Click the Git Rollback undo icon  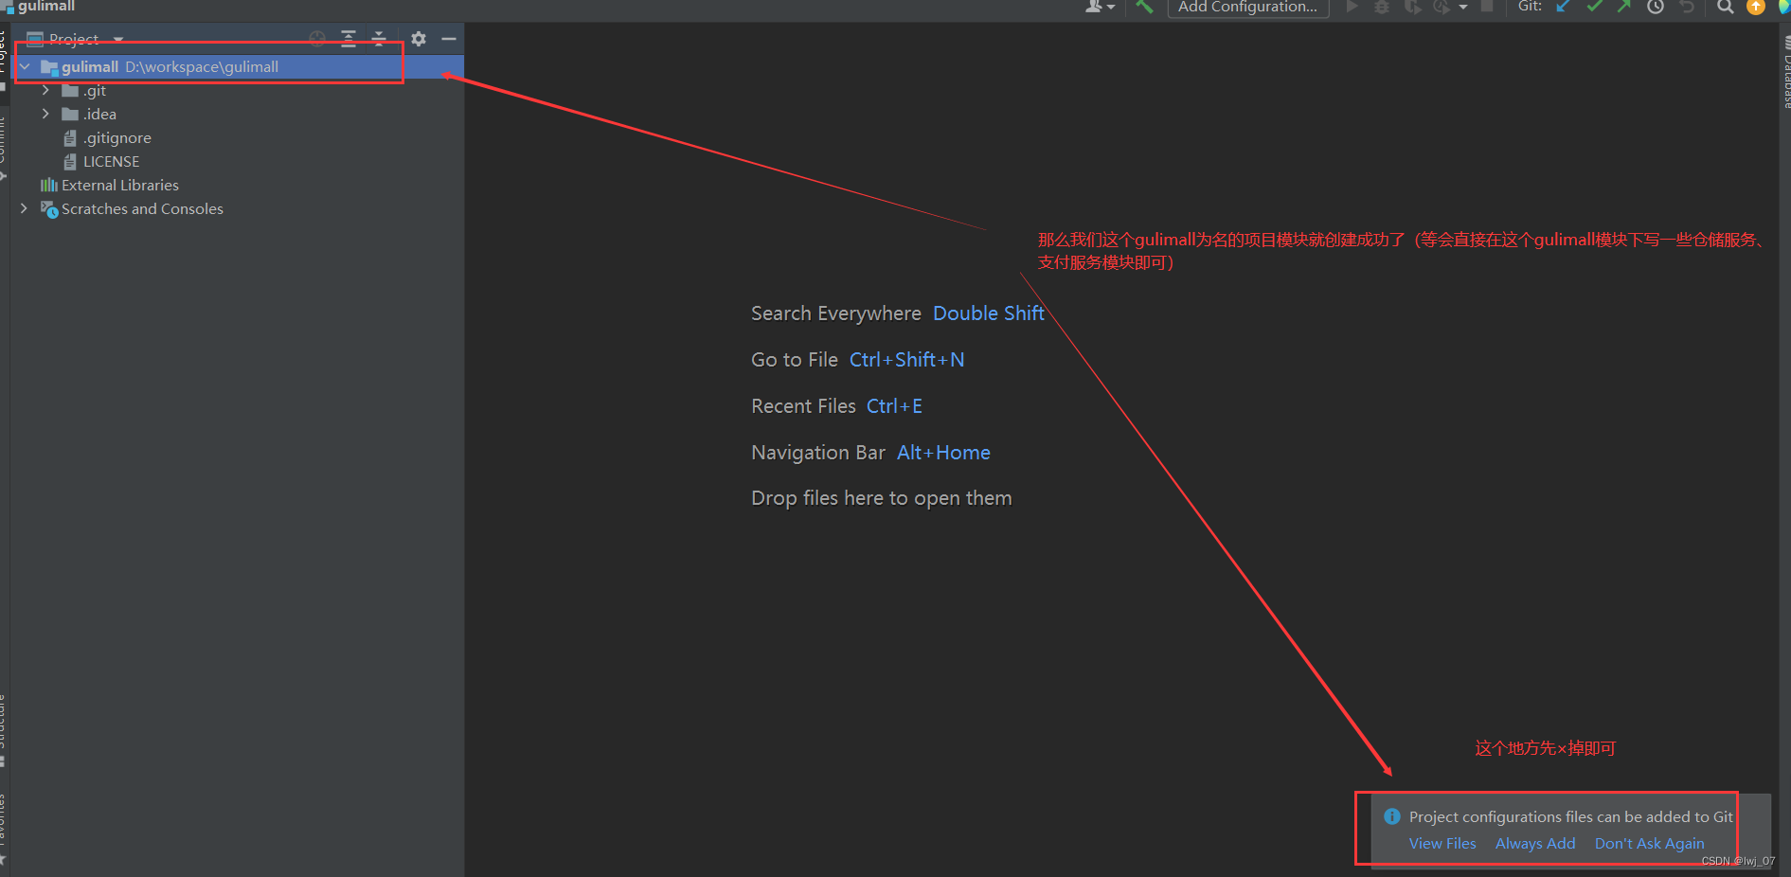(x=1687, y=7)
